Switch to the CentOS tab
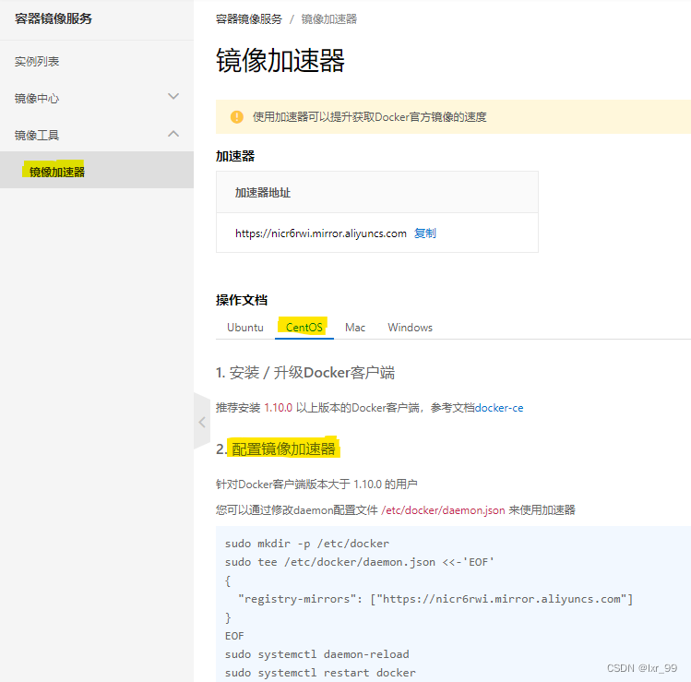691x682 pixels. coord(304,328)
